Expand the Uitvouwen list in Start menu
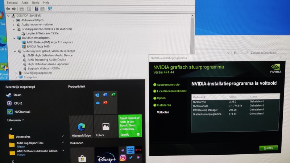Image resolution: width=290 pixels, height=163 pixels. pos(16,120)
